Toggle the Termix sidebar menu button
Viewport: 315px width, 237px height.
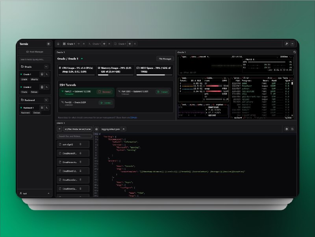coord(48,44)
